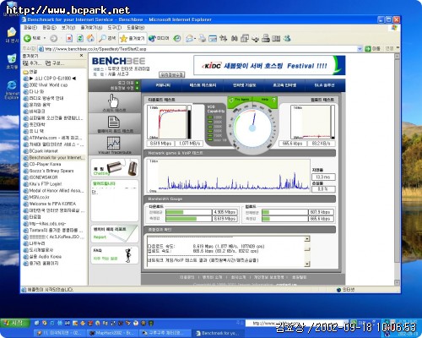
Task: Expand the 연결 folder in Favorites
Action: tap(30, 72)
